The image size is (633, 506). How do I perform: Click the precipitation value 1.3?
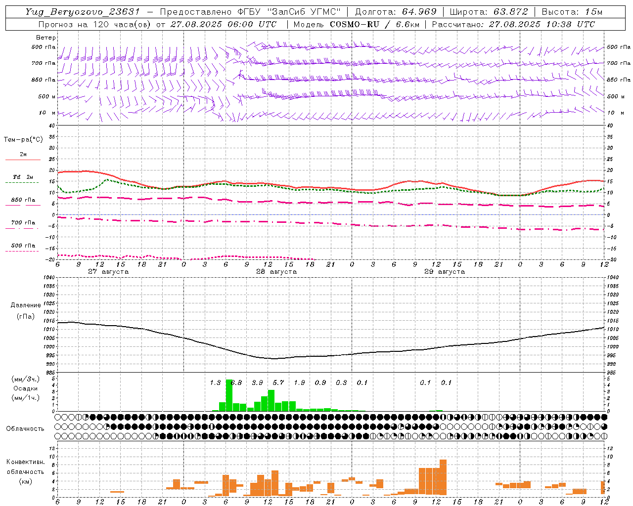click(215, 382)
